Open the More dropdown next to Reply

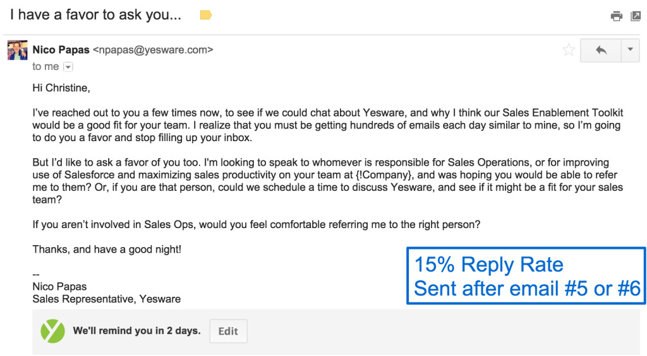pos(630,50)
